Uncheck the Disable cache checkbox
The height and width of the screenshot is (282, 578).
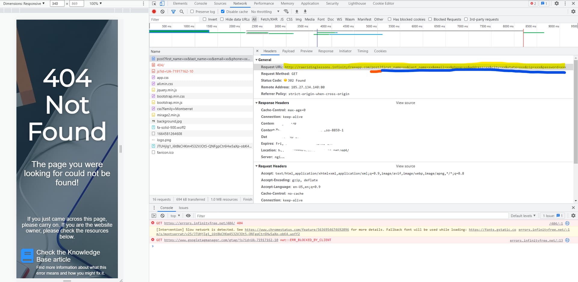223,11
